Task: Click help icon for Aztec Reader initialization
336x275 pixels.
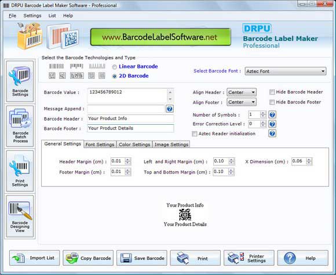Action: [x=272, y=133]
